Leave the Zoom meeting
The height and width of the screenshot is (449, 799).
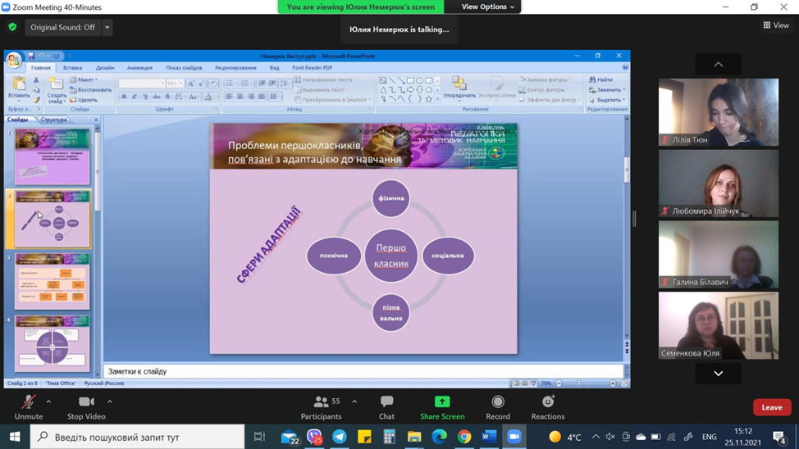click(772, 407)
